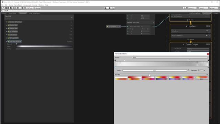Viewport: 220px width, 124px height.
Task: Open the Help menu
Action: point(47,5)
